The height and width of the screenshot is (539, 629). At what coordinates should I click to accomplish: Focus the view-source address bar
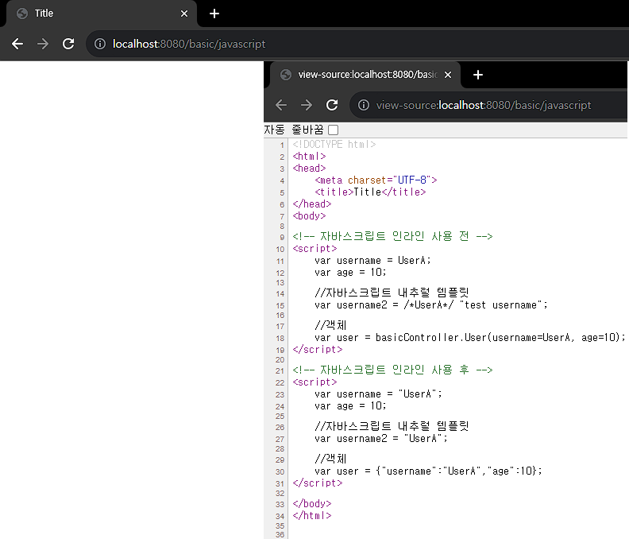(x=488, y=105)
